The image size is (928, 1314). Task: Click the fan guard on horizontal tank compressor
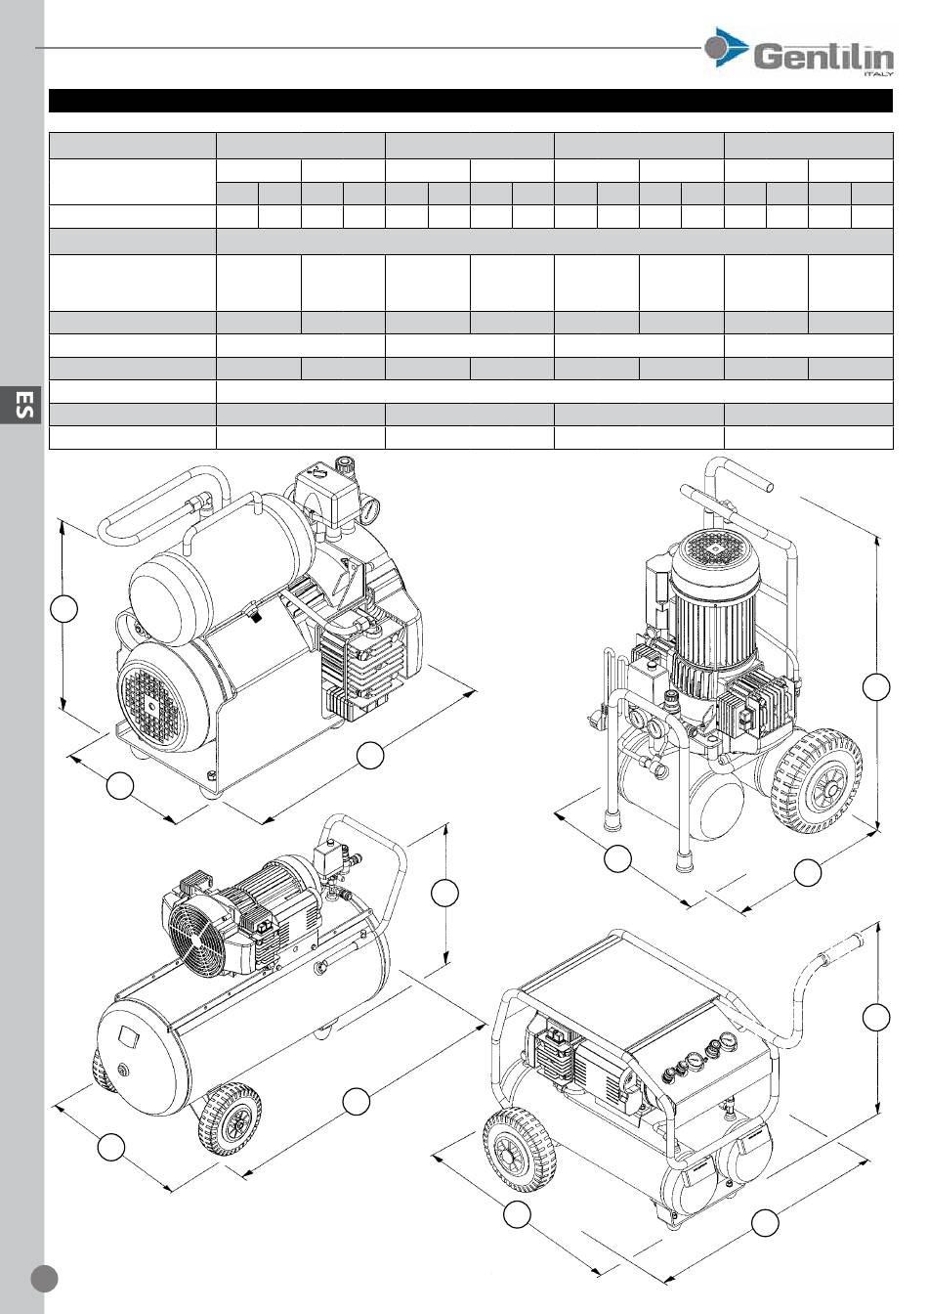pos(199,942)
